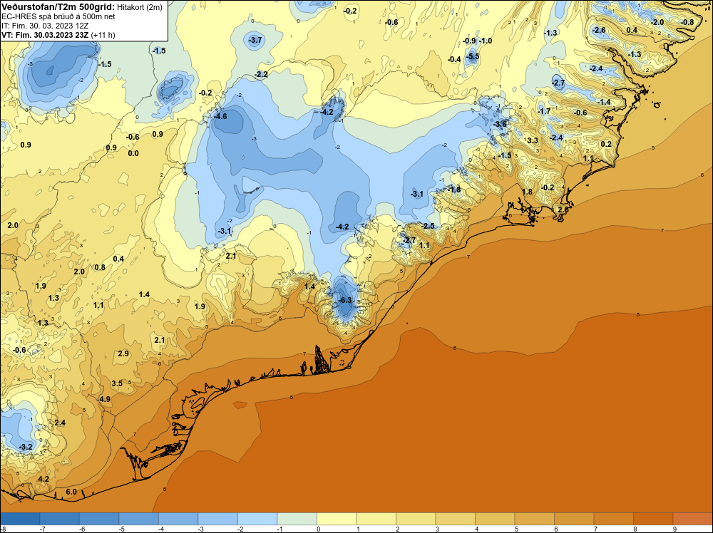713x533 pixels.
Task: Click legend tick label 0
Action: (318, 529)
